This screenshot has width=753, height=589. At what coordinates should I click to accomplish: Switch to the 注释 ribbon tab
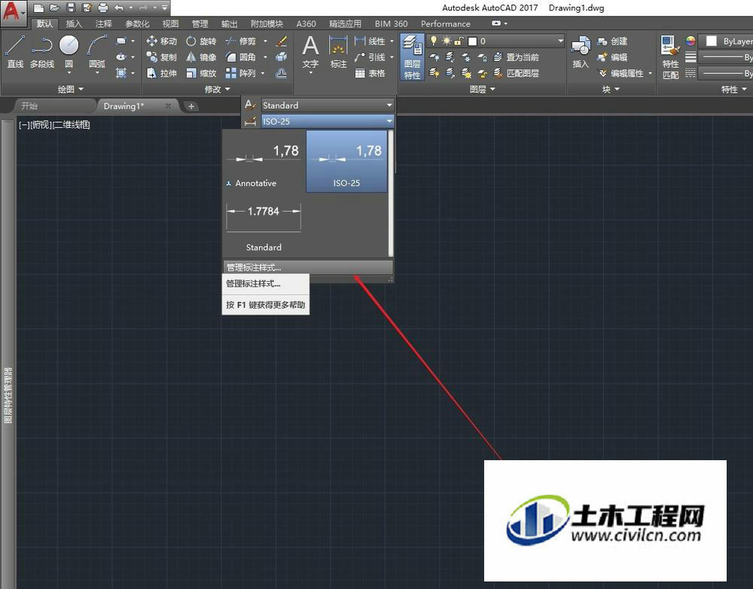[103, 23]
